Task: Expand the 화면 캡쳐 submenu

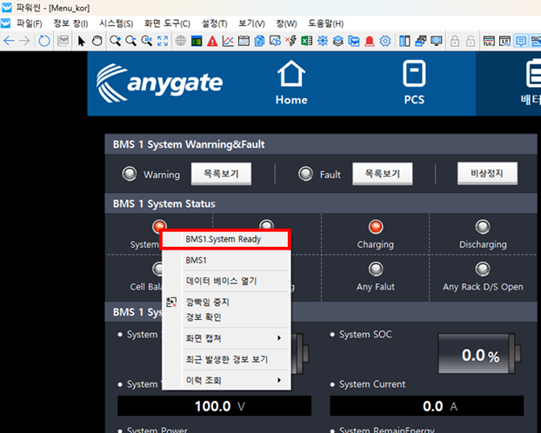Action: pos(230,336)
